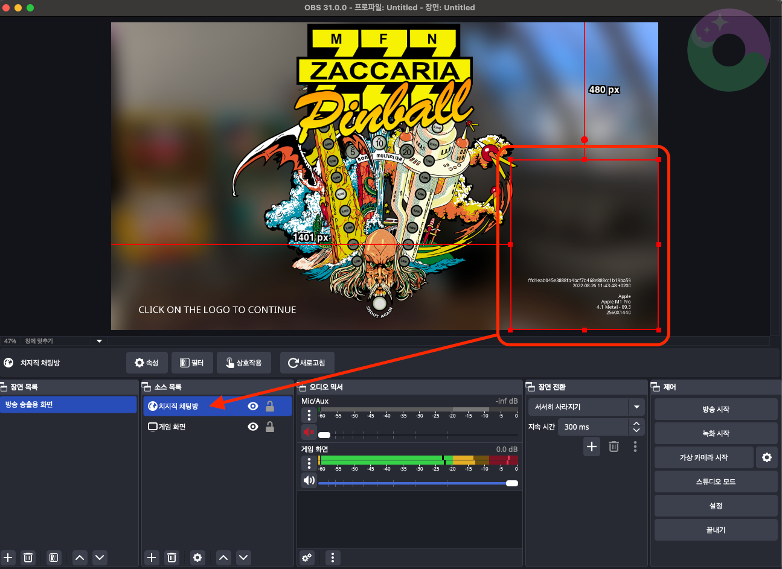
Task: Mute the 게임 화면 audio speaker icon
Action: tap(309, 480)
